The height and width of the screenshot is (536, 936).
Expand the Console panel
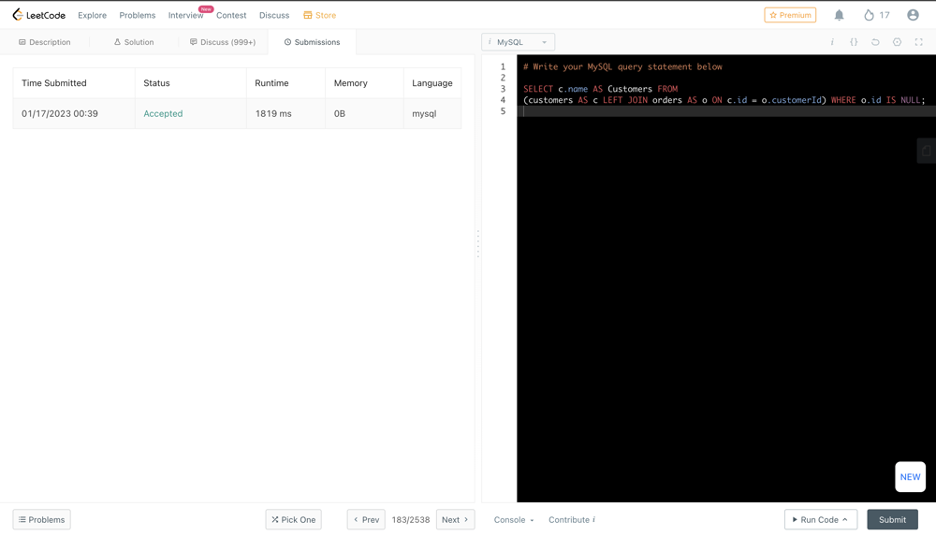pos(514,520)
